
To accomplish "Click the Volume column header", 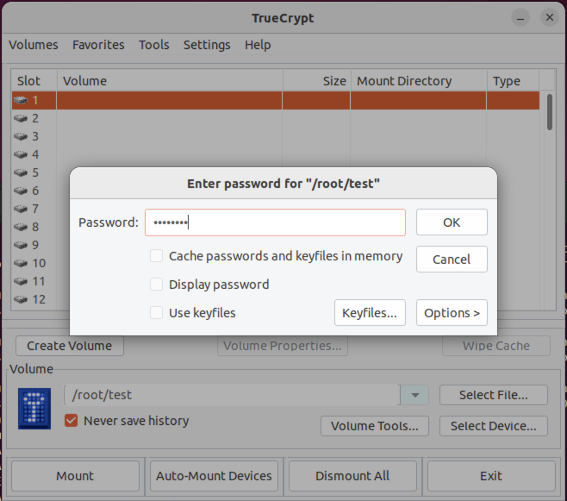I will (x=170, y=81).
